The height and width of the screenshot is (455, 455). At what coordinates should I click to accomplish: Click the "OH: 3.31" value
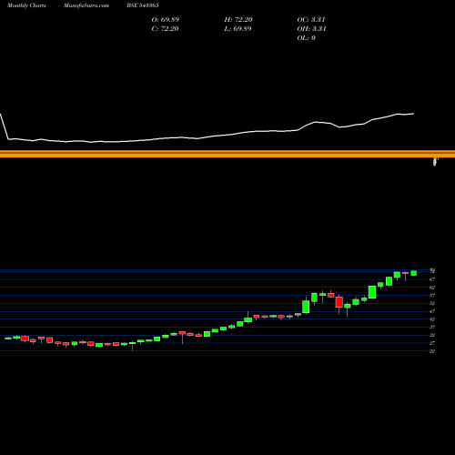[311, 29]
